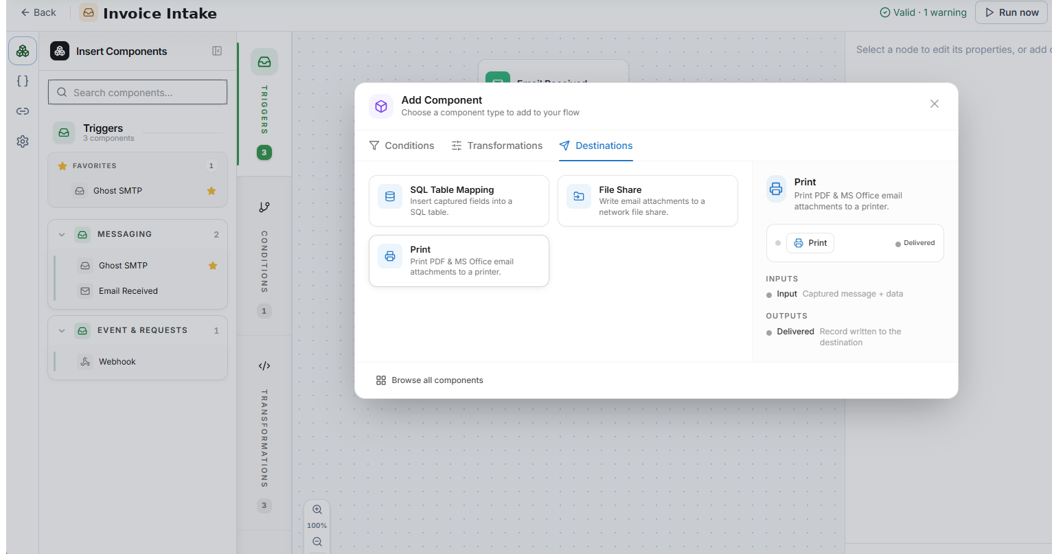Image resolution: width=1052 pixels, height=554 pixels.
Task: Click the Favorites star header icon
Action: [62, 166]
